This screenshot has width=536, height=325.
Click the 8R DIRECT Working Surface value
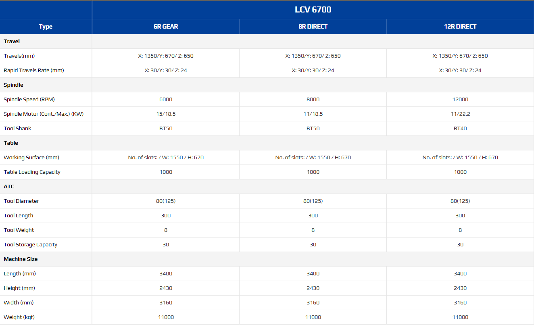pos(313,157)
